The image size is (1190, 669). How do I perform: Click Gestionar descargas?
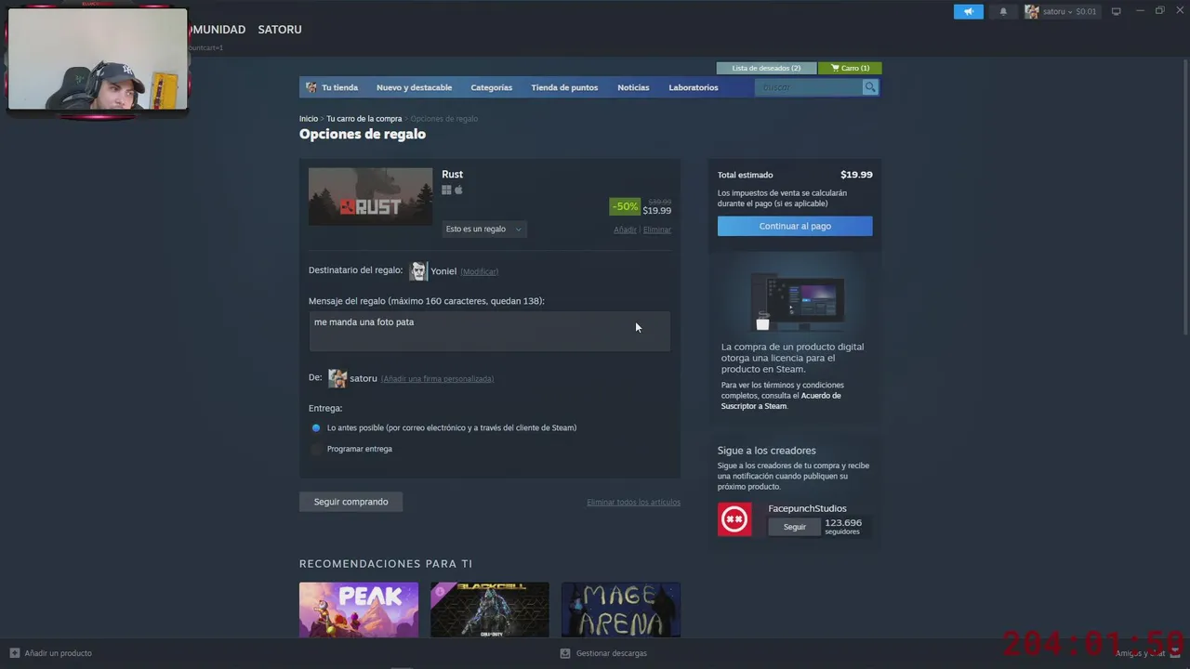[603, 653]
